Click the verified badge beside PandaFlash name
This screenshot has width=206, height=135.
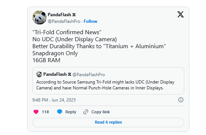click(74, 15)
